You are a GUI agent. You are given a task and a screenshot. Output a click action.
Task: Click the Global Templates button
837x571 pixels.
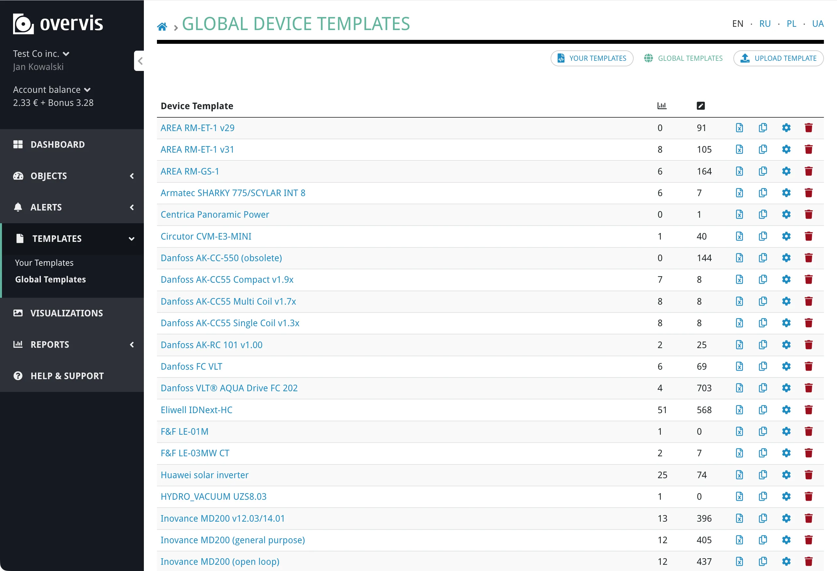tap(683, 58)
